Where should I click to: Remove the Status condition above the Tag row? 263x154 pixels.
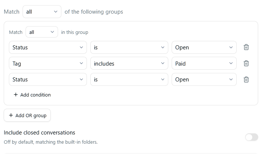coord(246,47)
